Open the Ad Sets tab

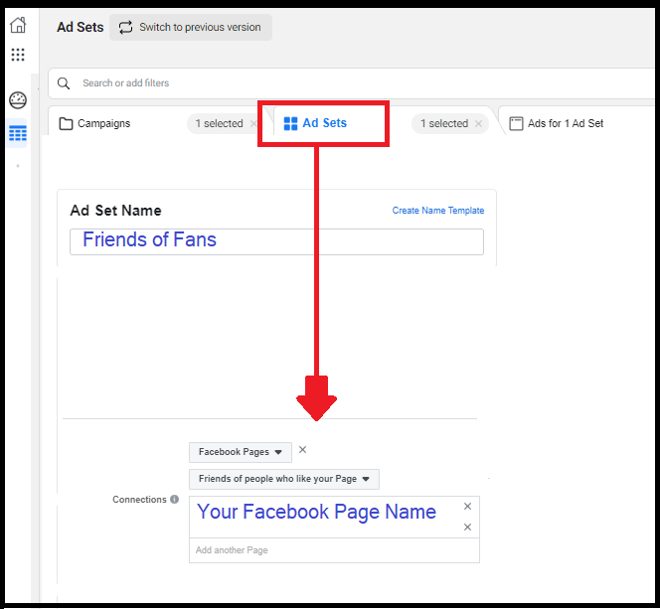click(323, 123)
